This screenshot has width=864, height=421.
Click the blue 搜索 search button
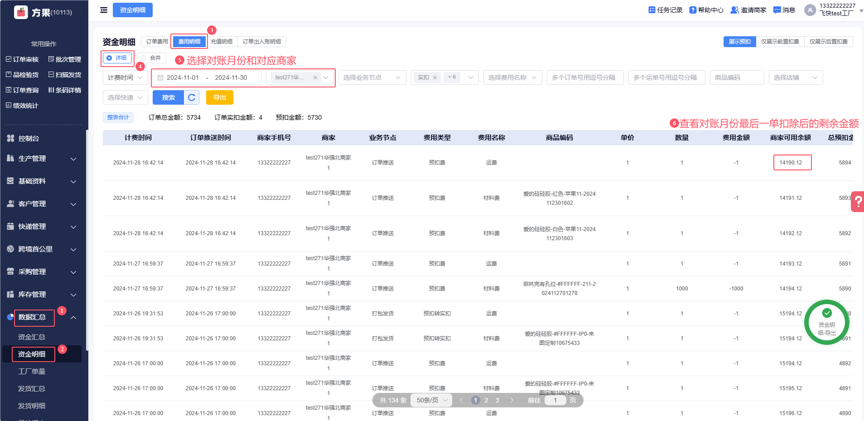168,97
